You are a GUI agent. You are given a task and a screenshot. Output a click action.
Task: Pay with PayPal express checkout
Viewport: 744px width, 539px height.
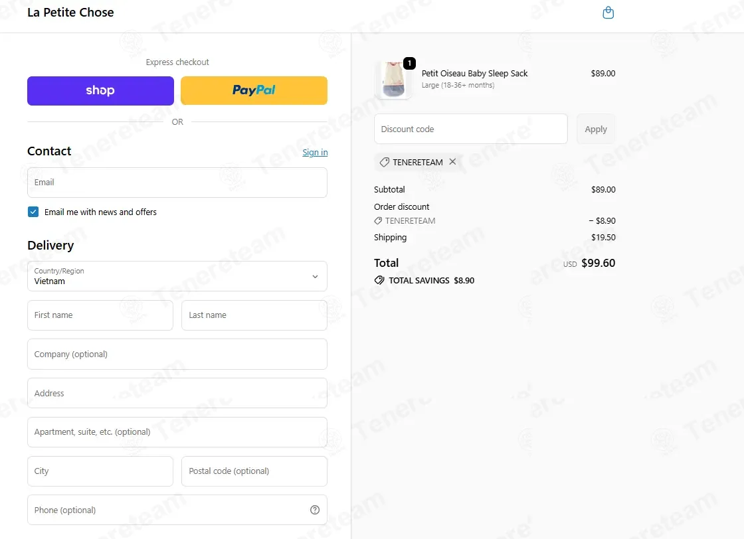tap(254, 90)
